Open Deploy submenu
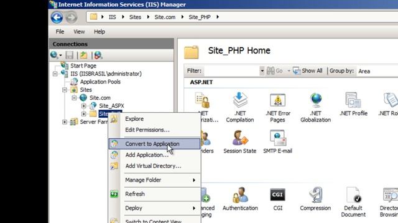Screen dimensions: 398x223 coord(155,208)
